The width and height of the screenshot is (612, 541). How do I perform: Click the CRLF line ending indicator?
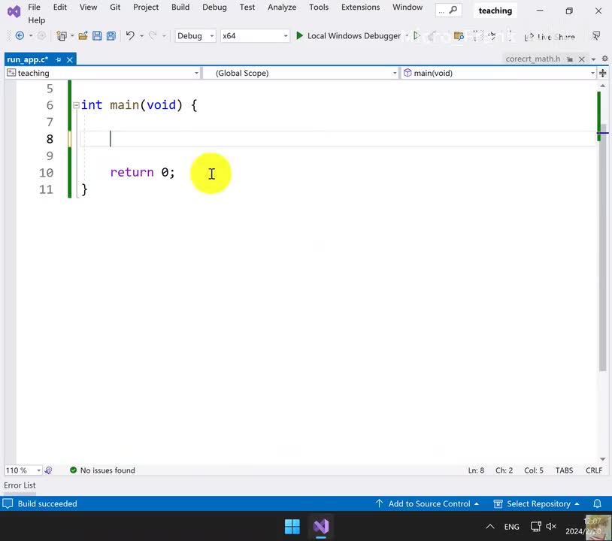(594, 470)
